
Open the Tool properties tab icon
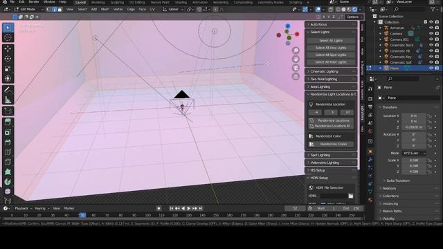tap(370, 89)
